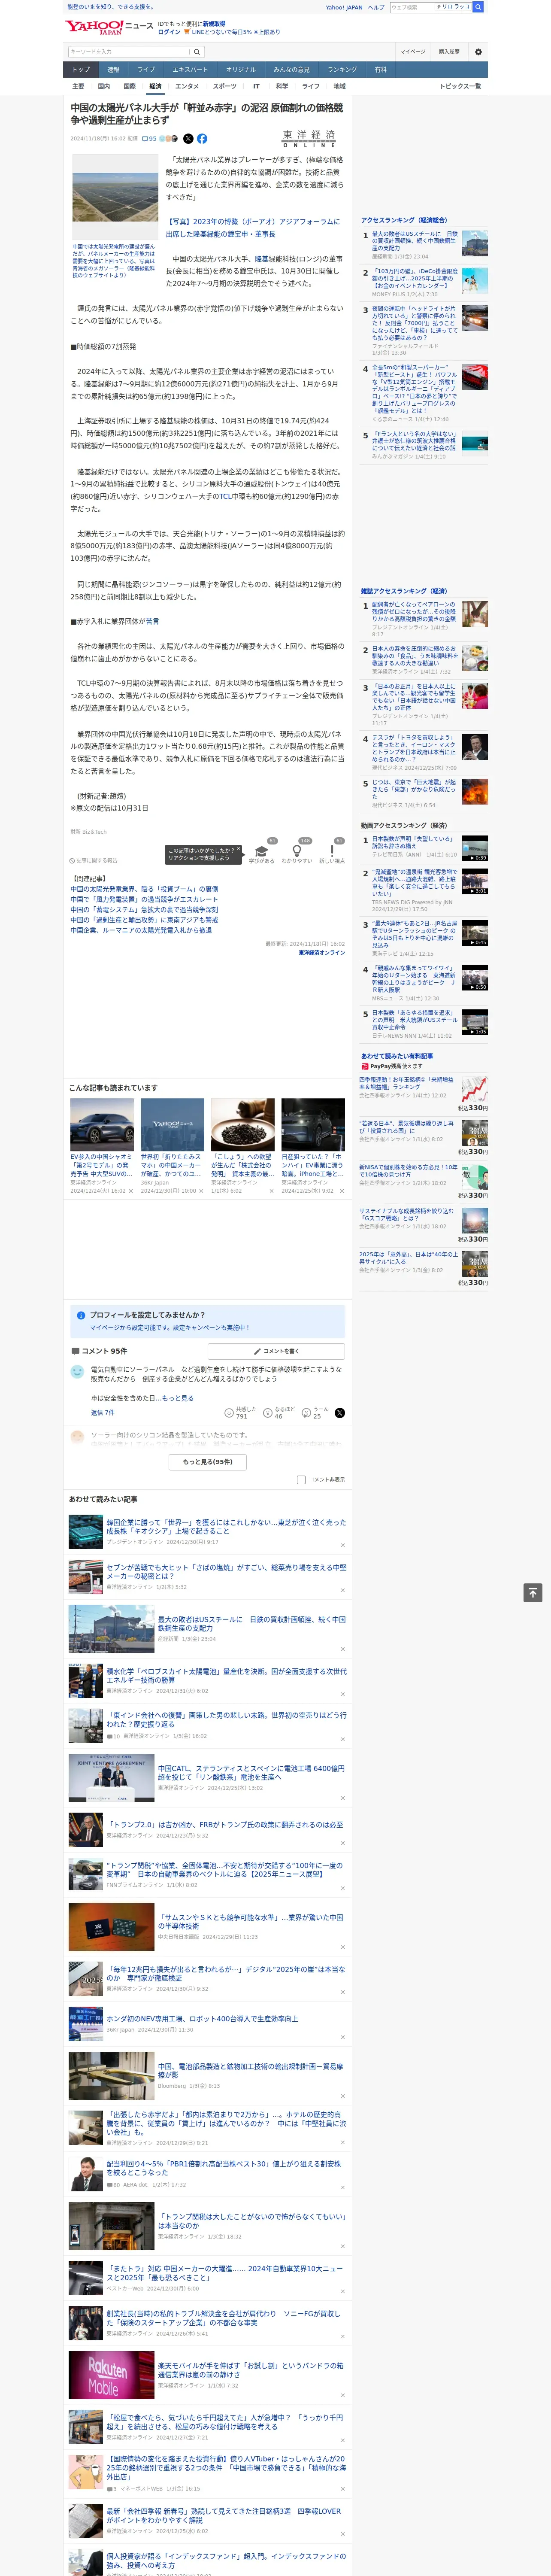The width and height of the screenshot is (551, 2576).
Task: Share the article on Facebook
Action: click(x=202, y=139)
